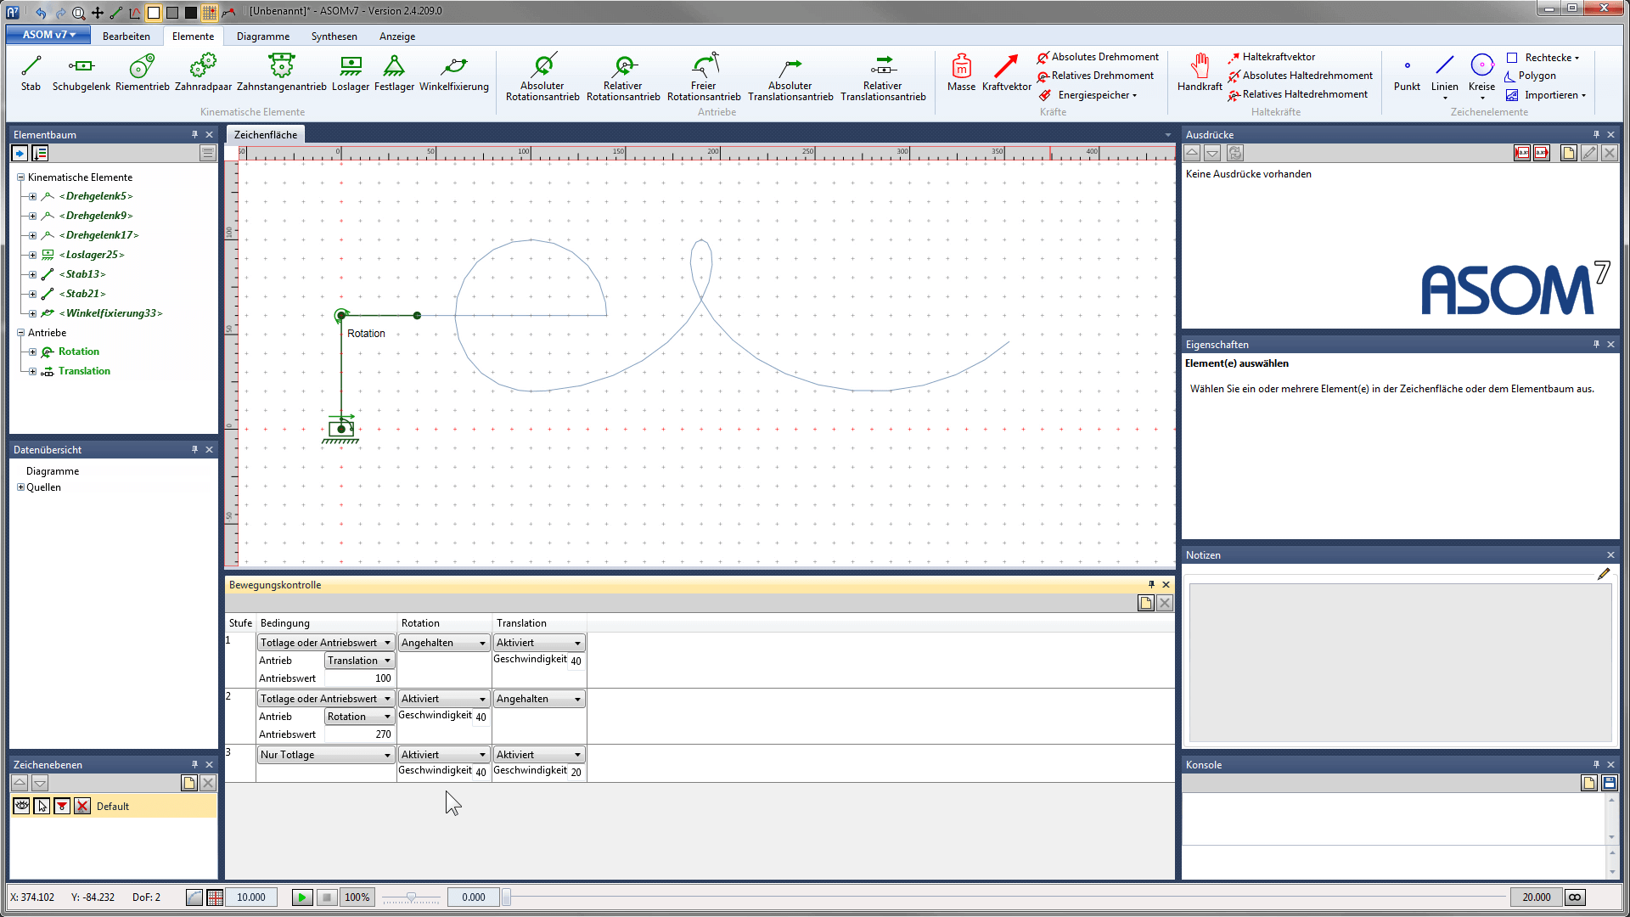
Task: Expand the Rotation drive node
Action: [x=32, y=352]
